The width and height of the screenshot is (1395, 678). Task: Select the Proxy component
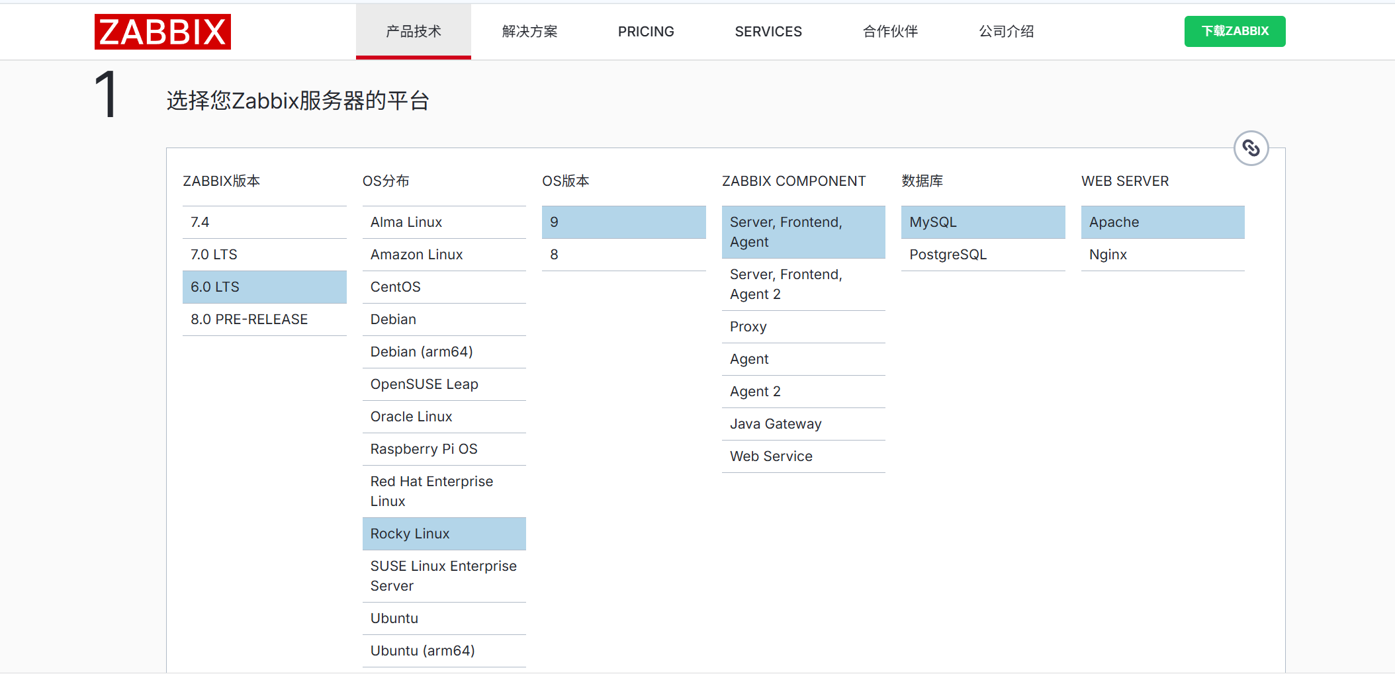[803, 327]
